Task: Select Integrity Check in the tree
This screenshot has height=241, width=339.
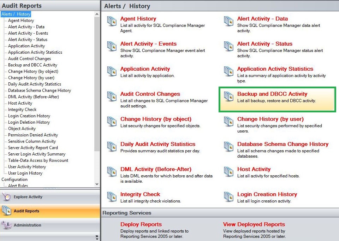Action: 22,110
